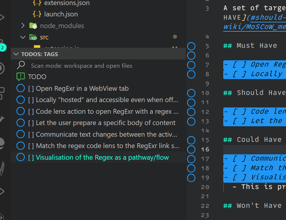This screenshot has height=220, width=286.
Task: Click circle icon for Communicate text changes todo
Action: tap(21, 134)
